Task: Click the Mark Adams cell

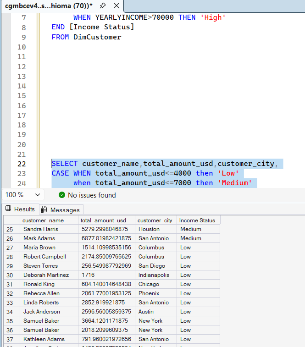Action: click(x=49, y=238)
